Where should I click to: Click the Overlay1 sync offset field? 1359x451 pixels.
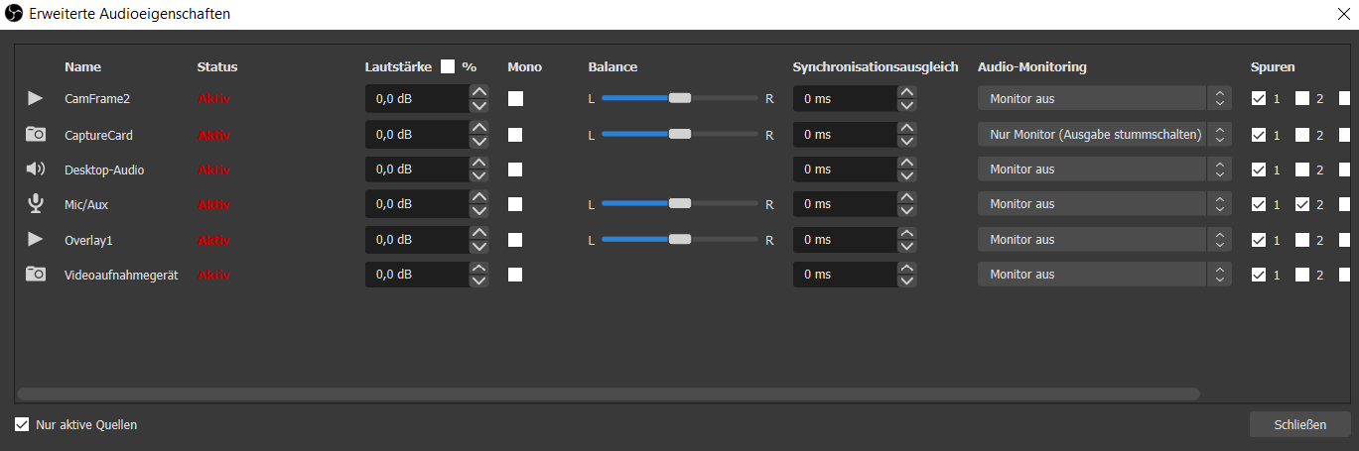point(844,239)
